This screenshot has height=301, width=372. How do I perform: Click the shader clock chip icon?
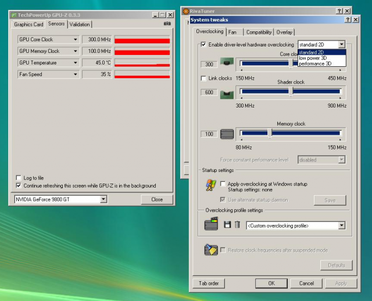pos(227,94)
